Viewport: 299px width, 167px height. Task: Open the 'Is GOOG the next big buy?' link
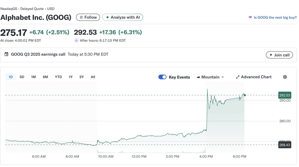(x=275, y=17)
